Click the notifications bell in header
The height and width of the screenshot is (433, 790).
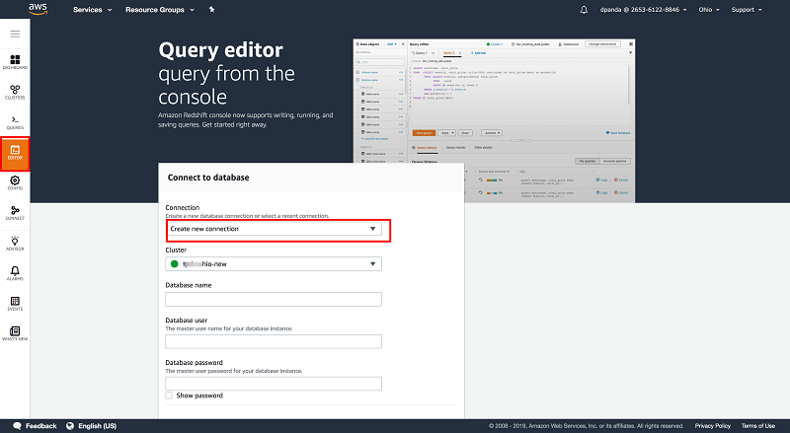point(584,10)
